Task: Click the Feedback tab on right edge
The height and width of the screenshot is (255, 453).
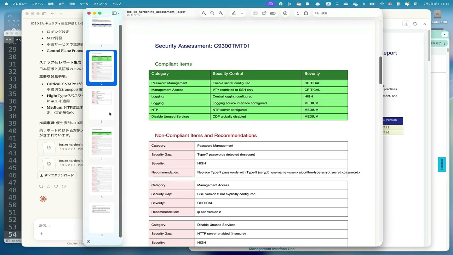Action: coord(442,165)
